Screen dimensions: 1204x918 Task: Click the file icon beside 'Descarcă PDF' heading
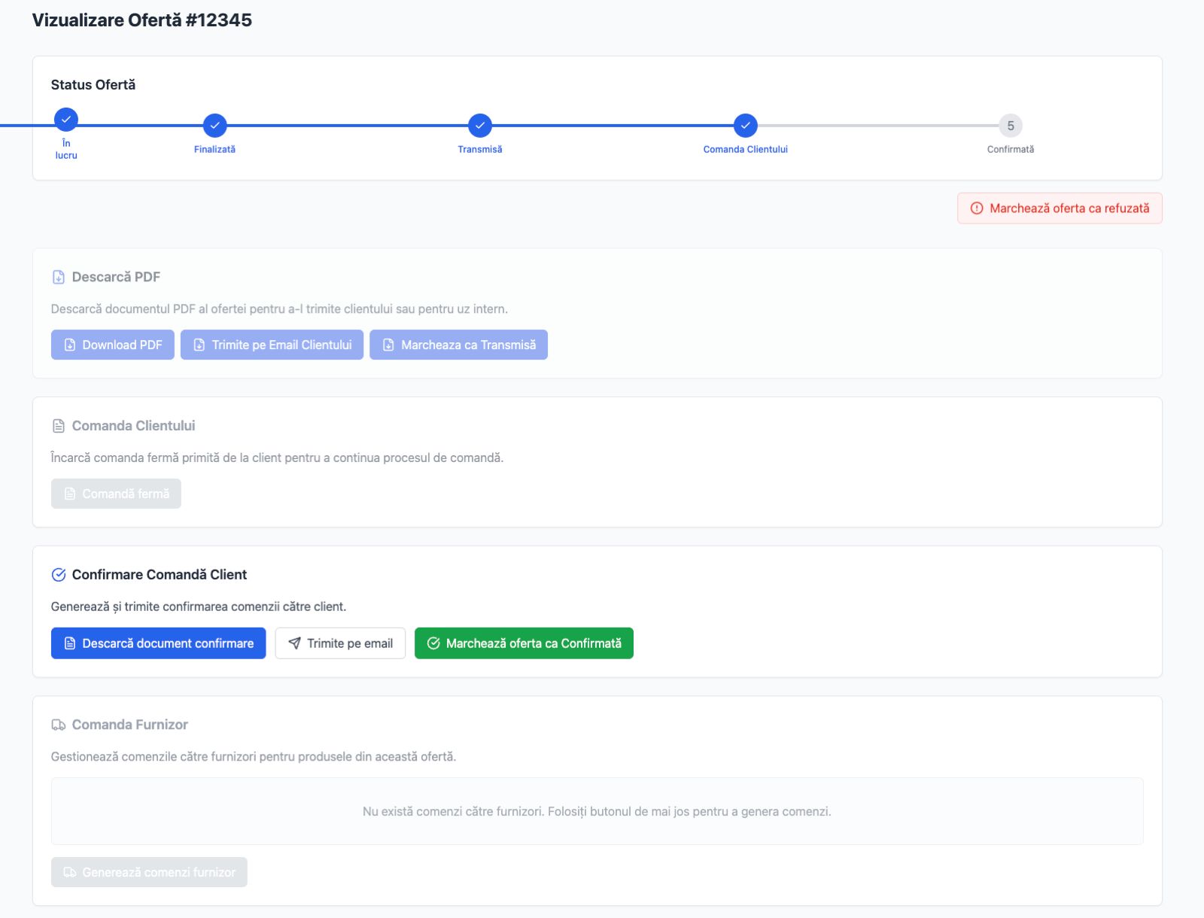pos(59,277)
